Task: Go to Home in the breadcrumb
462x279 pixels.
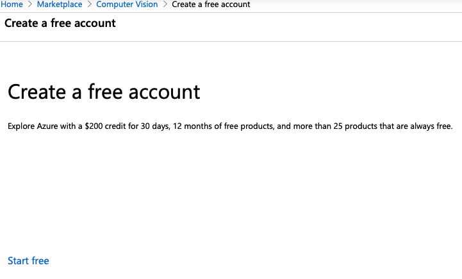Action: tap(12, 4)
